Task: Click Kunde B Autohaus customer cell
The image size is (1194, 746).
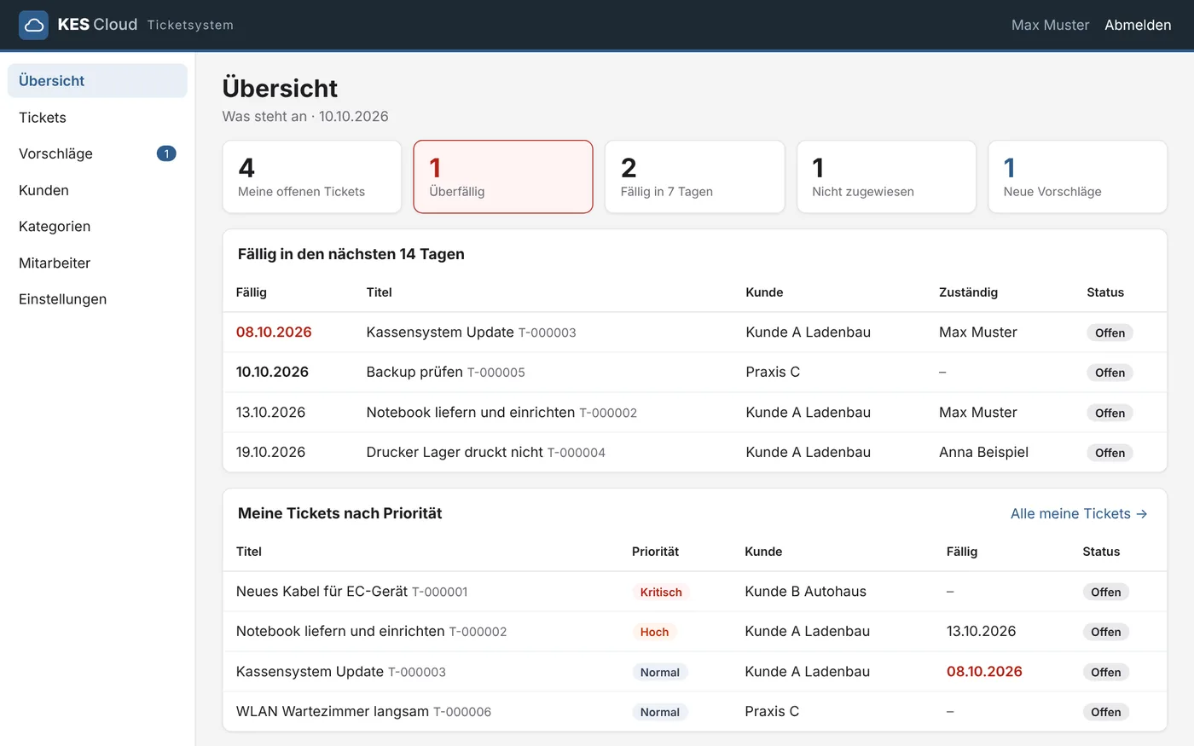Action: coord(805,592)
